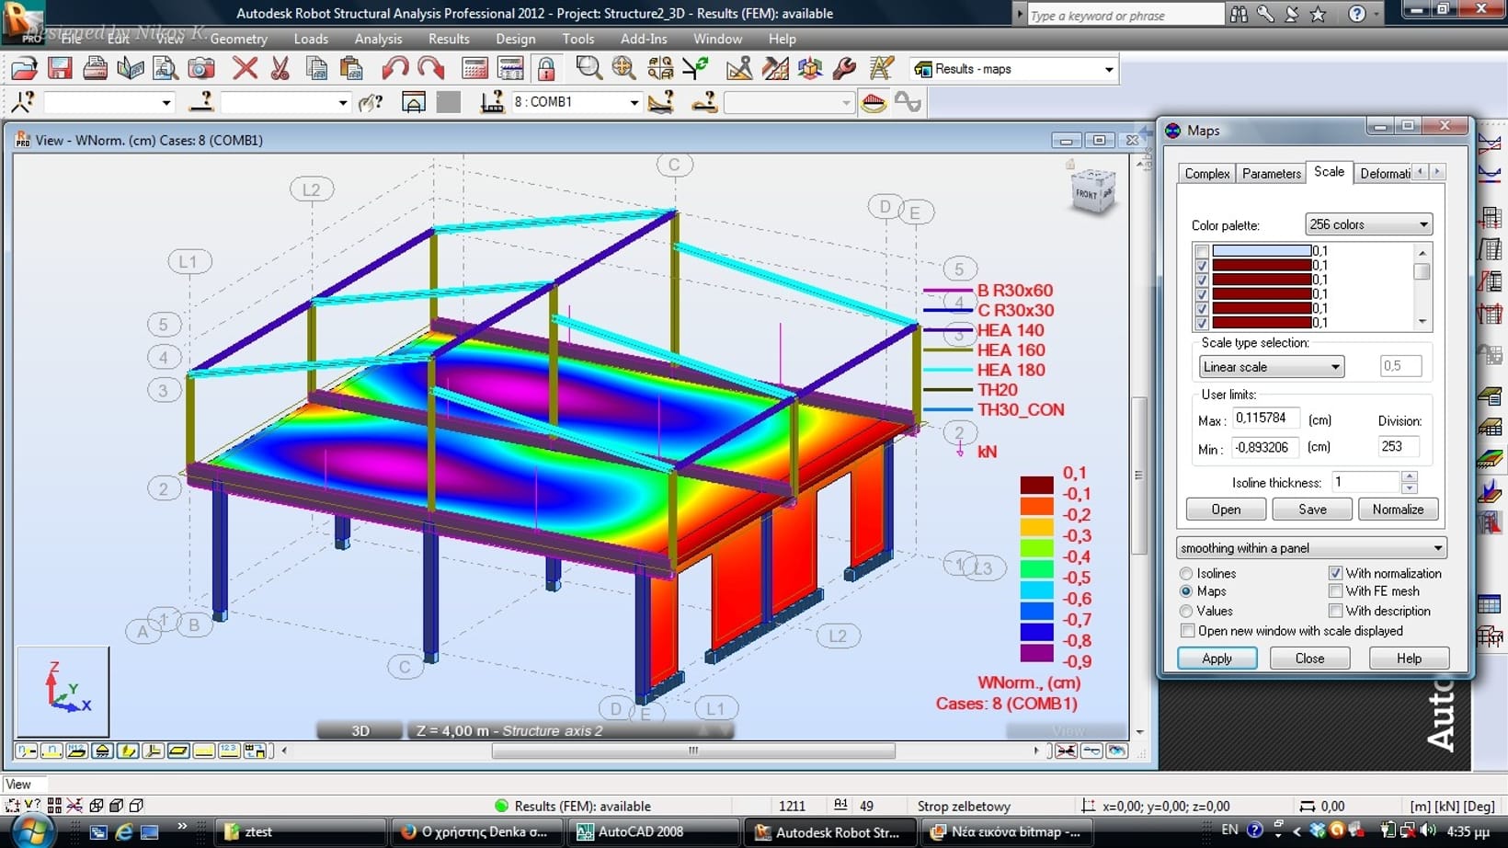
Task: Click the red padlock icon
Action: pyautogui.click(x=546, y=69)
